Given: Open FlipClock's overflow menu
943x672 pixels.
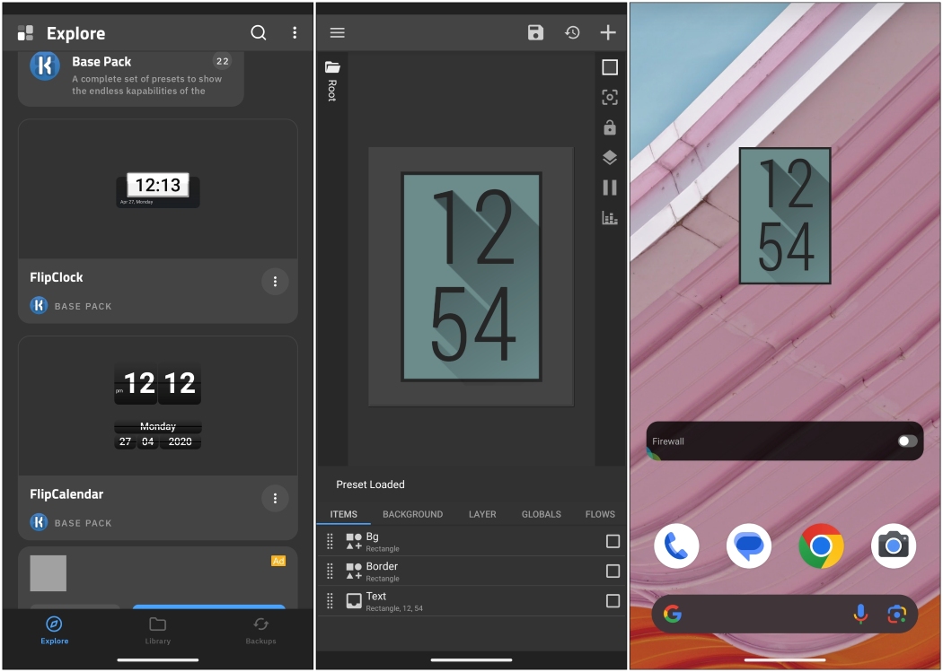Looking at the screenshot, I should (x=275, y=281).
